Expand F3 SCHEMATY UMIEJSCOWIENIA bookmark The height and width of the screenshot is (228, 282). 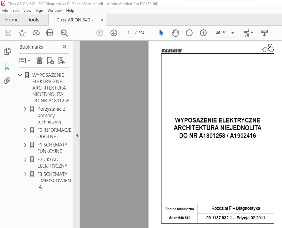(25, 174)
